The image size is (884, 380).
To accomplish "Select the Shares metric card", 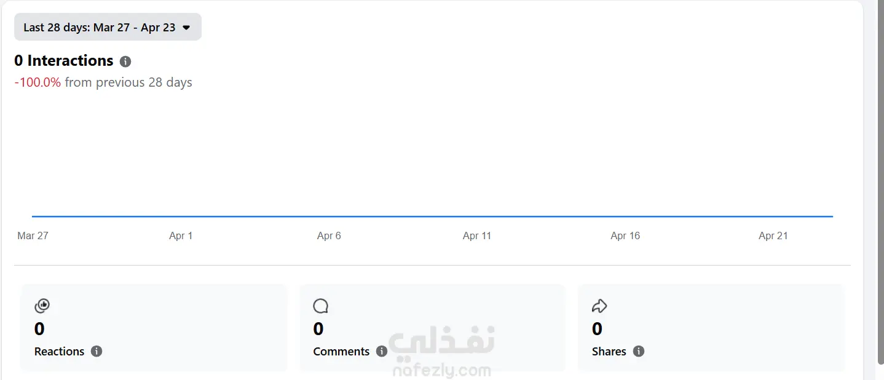I will tap(711, 328).
